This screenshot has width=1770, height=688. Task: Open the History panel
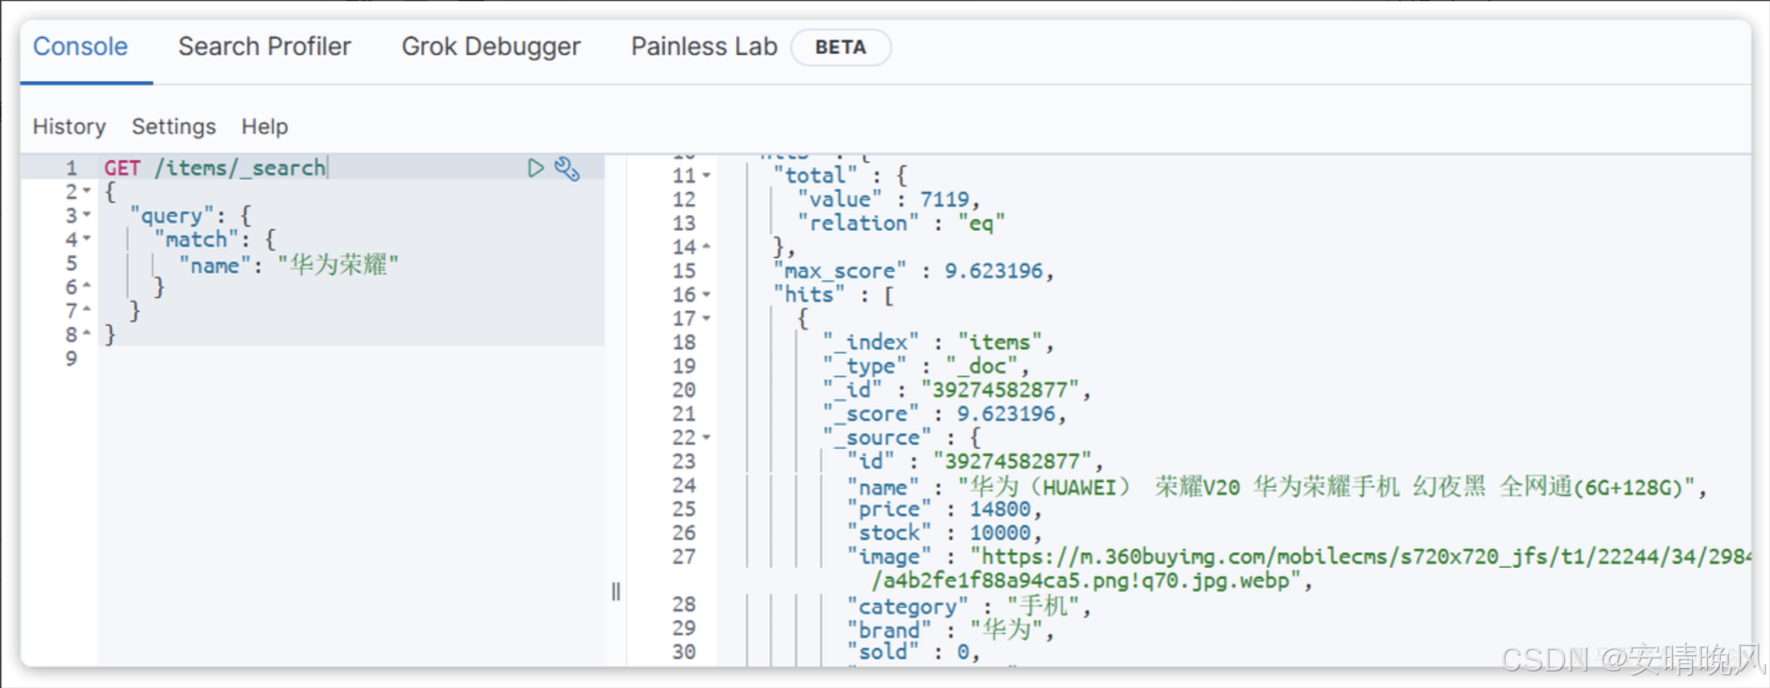pos(69,127)
